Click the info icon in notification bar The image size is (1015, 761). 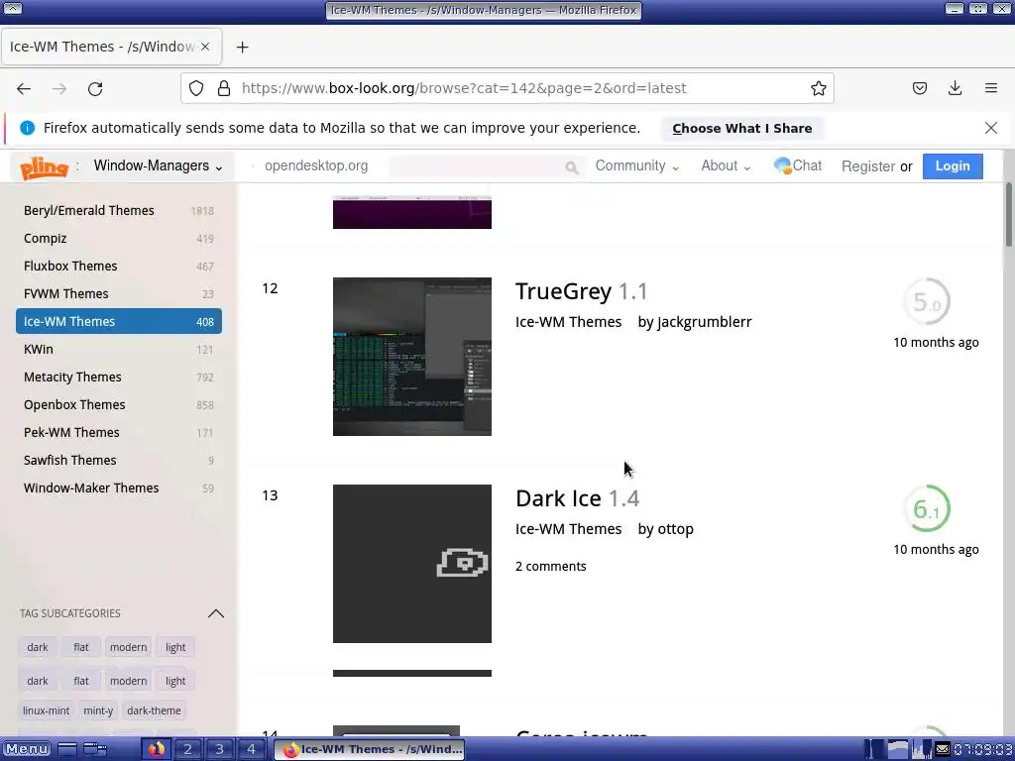click(x=27, y=128)
